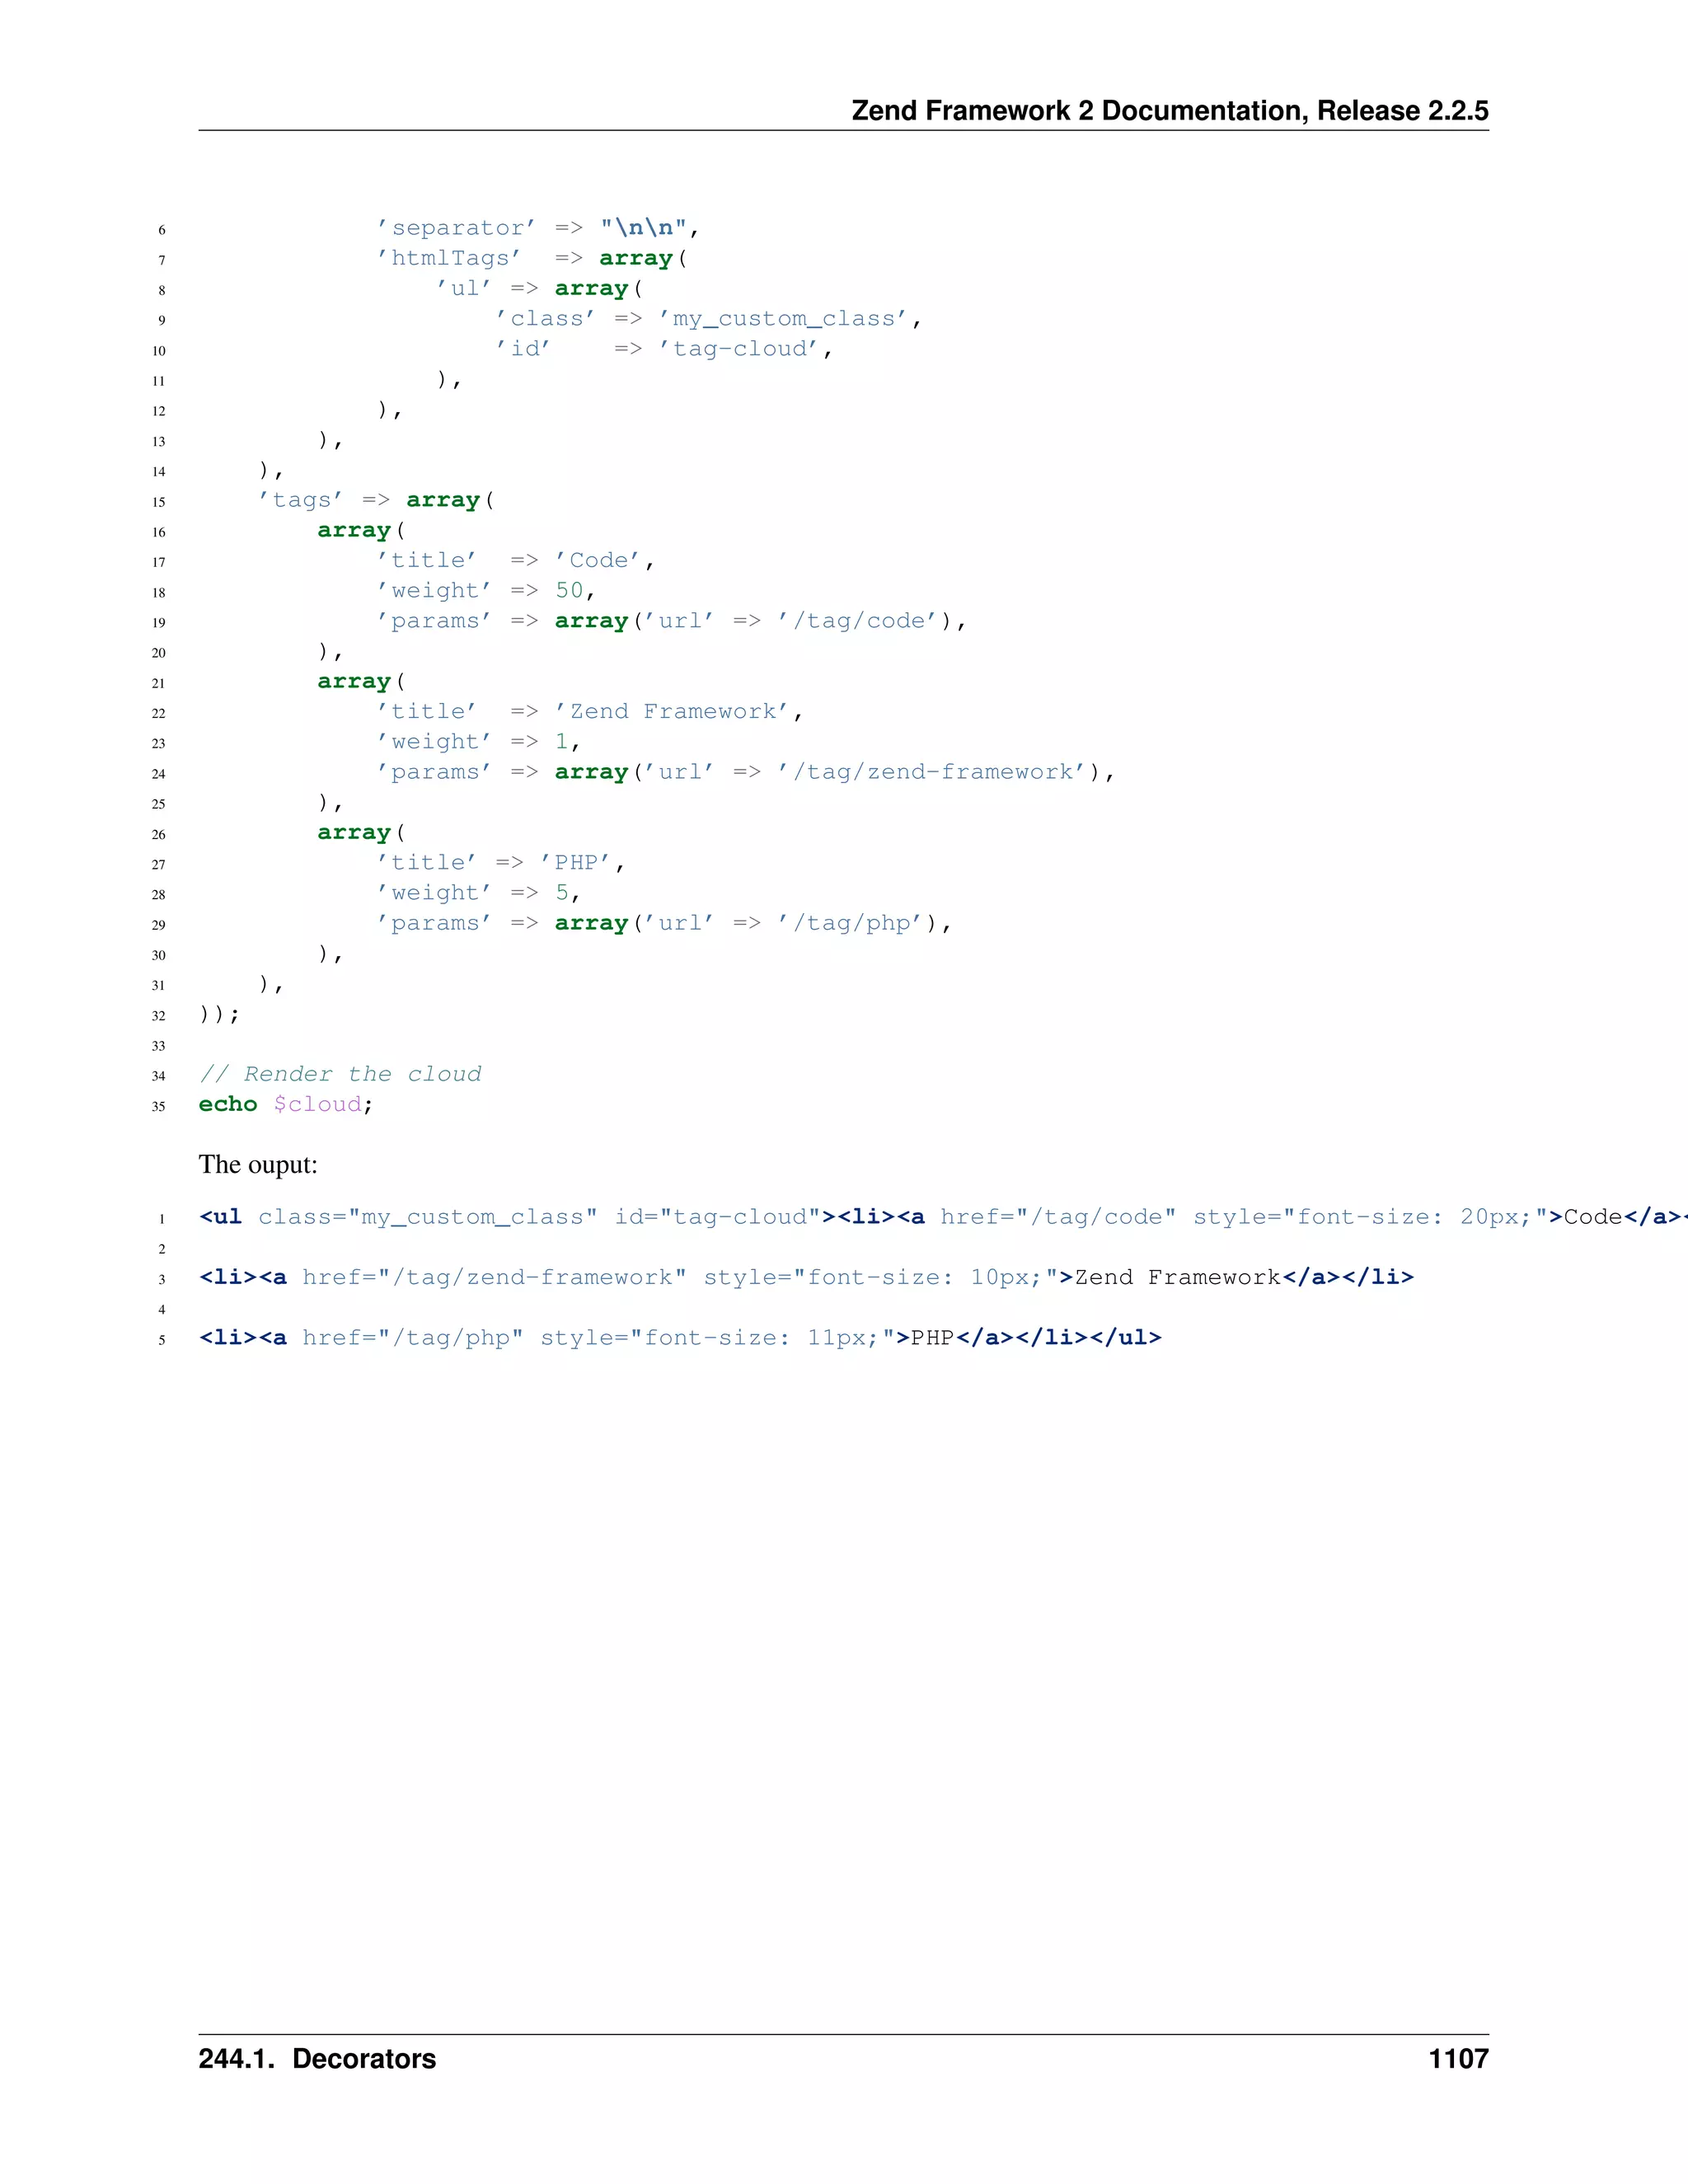Click the weight value 1 on line 23
Screen dimensions: 1688x2184
point(562,742)
